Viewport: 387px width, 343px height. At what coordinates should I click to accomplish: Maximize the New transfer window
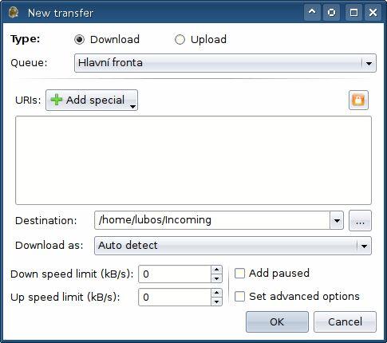tap(353, 12)
